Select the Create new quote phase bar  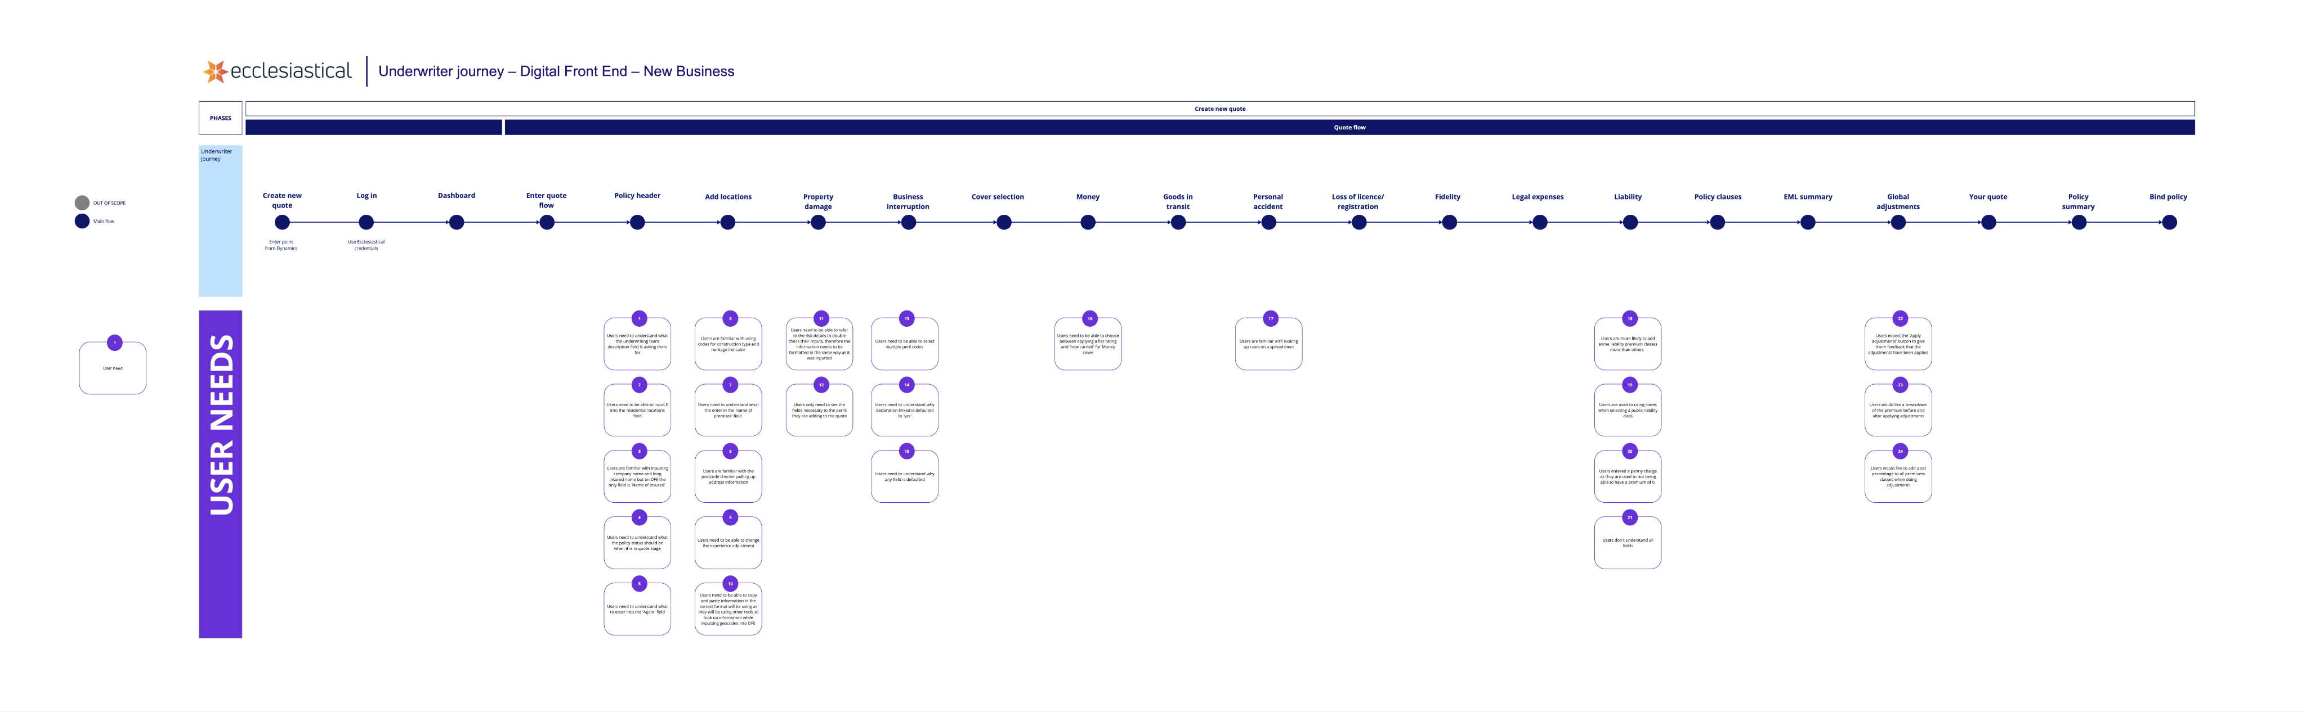coord(1219,109)
